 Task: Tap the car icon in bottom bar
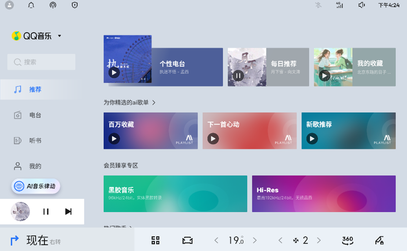click(188, 240)
